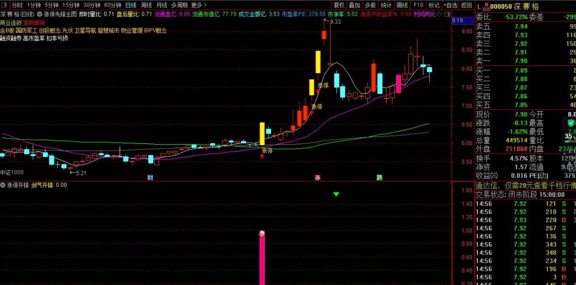The image size is (576, 285).
Task: Open F10 company info
Action: click(x=418, y=5)
